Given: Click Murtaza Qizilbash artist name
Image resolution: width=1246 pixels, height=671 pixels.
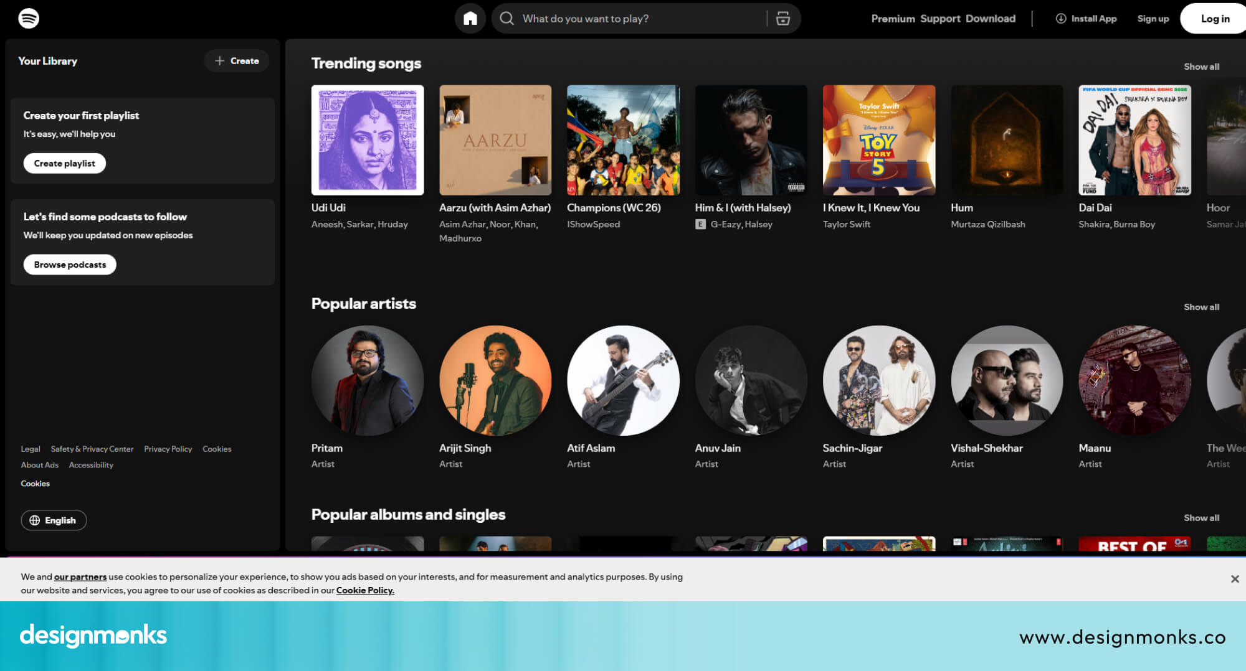Looking at the screenshot, I should point(987,224).
